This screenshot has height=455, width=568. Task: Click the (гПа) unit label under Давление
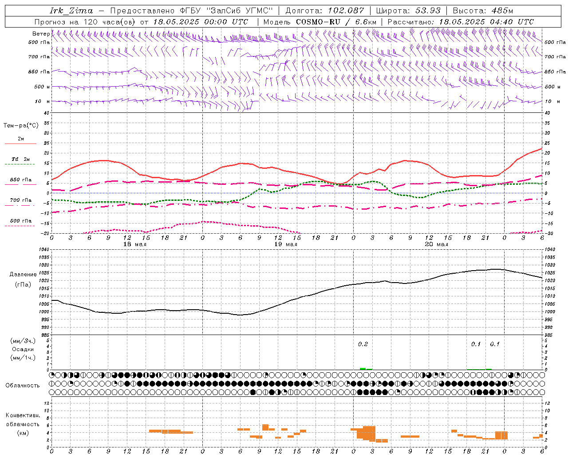pyautogui.click(x=23, y=285)
